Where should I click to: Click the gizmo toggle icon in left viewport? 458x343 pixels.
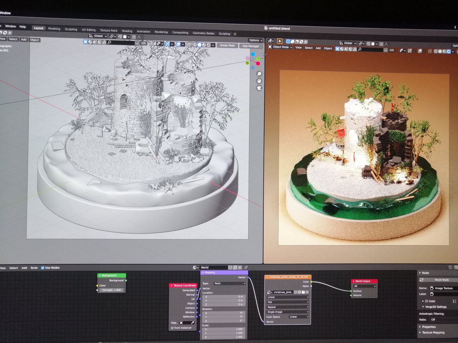168,44
